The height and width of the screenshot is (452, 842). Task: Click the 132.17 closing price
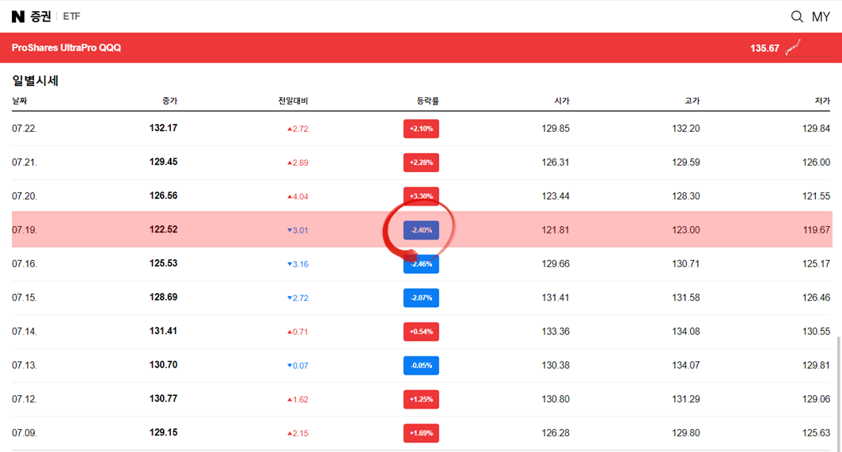click(x=163, y=128)
